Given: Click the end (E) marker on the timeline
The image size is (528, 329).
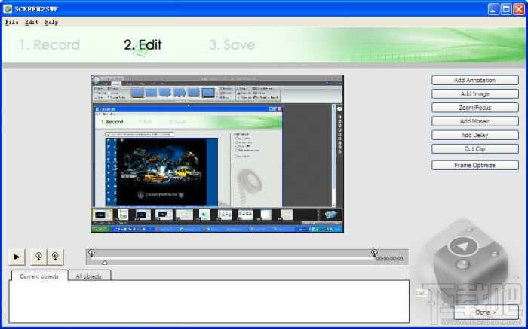Looking at the screenshot, I should 374,253.
